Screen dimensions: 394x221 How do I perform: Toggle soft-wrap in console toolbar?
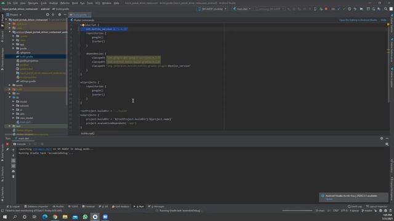click(14, 161)
